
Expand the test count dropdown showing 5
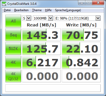(x=29, y=18)
